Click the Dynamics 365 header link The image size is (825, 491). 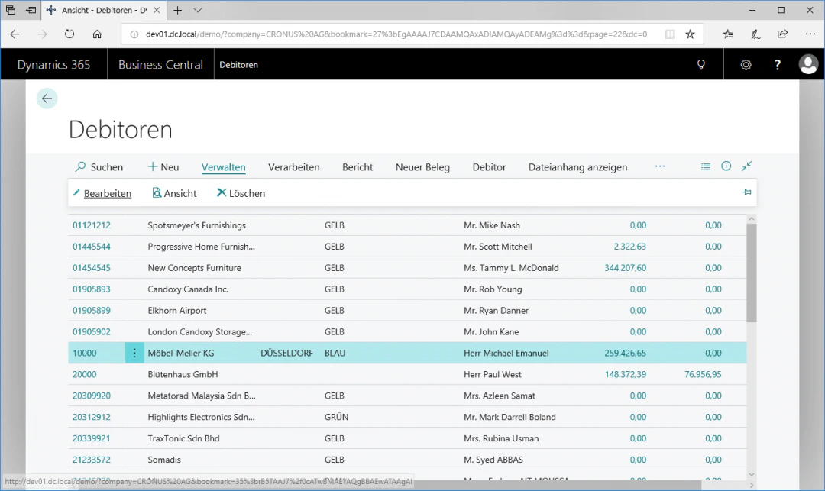coord(53,65)
